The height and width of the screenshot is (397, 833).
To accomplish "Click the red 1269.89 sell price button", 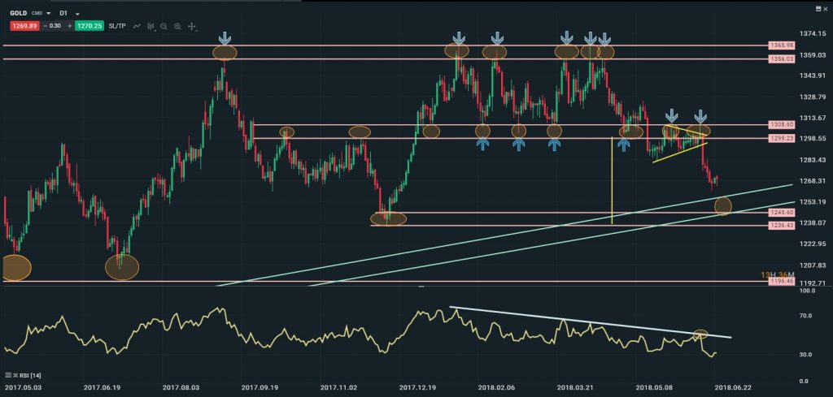I will pyautogui.click(x=24, y=26).
